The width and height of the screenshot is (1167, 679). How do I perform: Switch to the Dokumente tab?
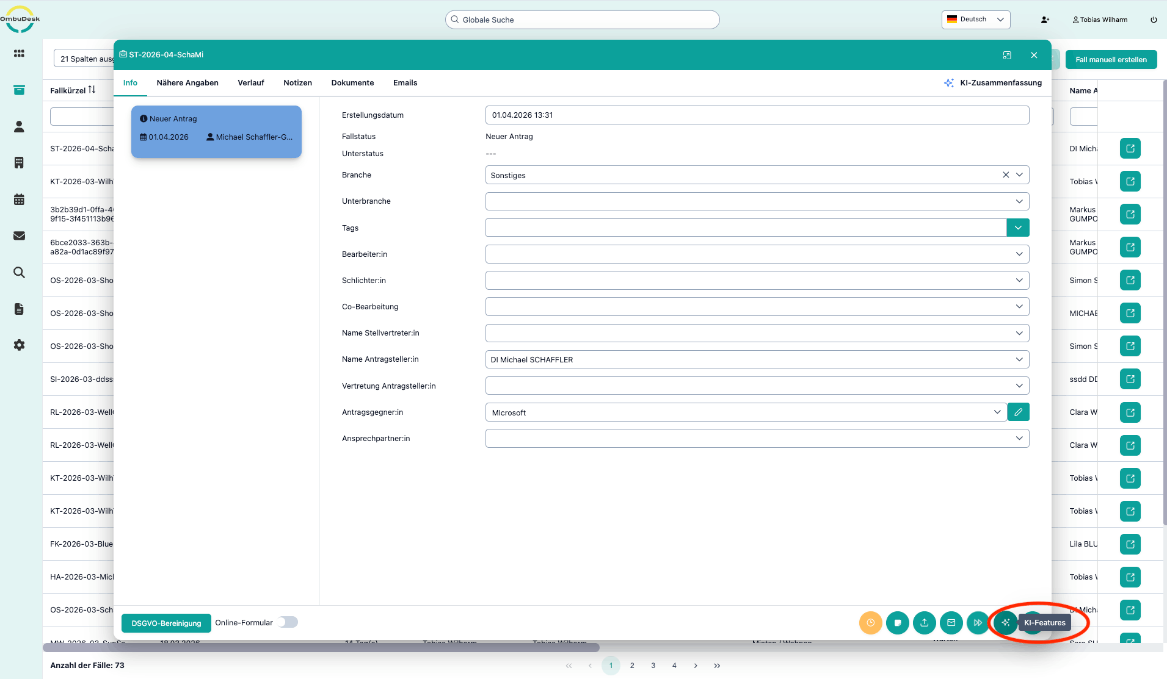352,83
